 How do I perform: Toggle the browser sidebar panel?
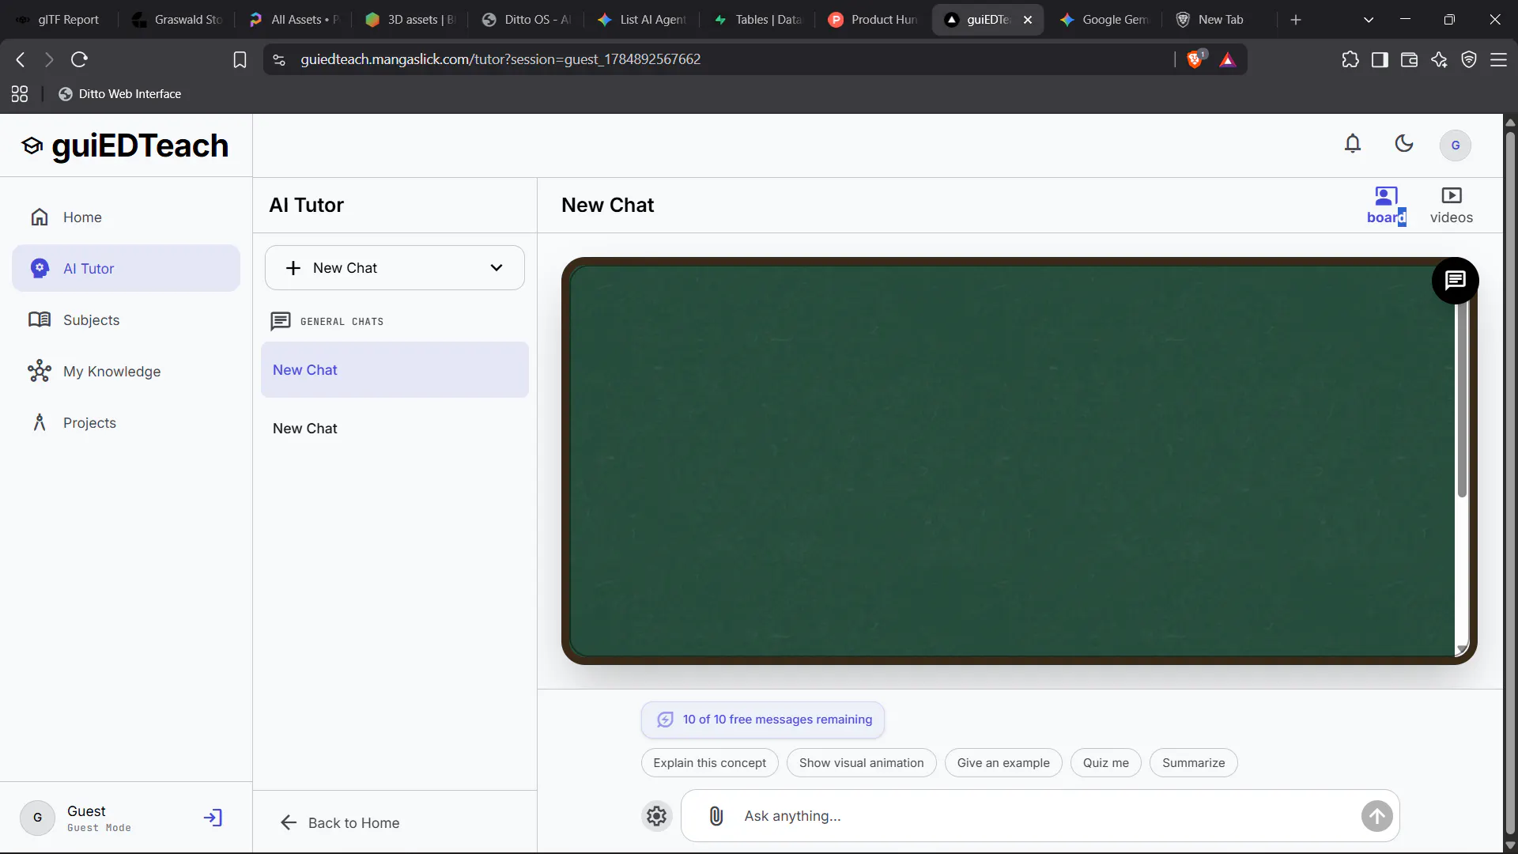[x=1380, y=59]
